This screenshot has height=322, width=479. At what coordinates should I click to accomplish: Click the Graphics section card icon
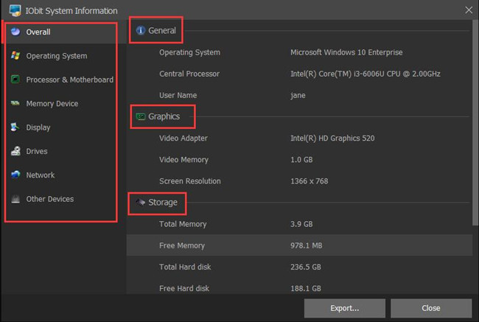point(141,116)
